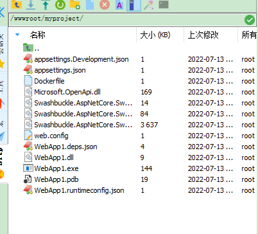Click size value 144 of WebApp1.exe
Image resolution: width=258 pixels, height=234 pixels.
pos(146,168)
